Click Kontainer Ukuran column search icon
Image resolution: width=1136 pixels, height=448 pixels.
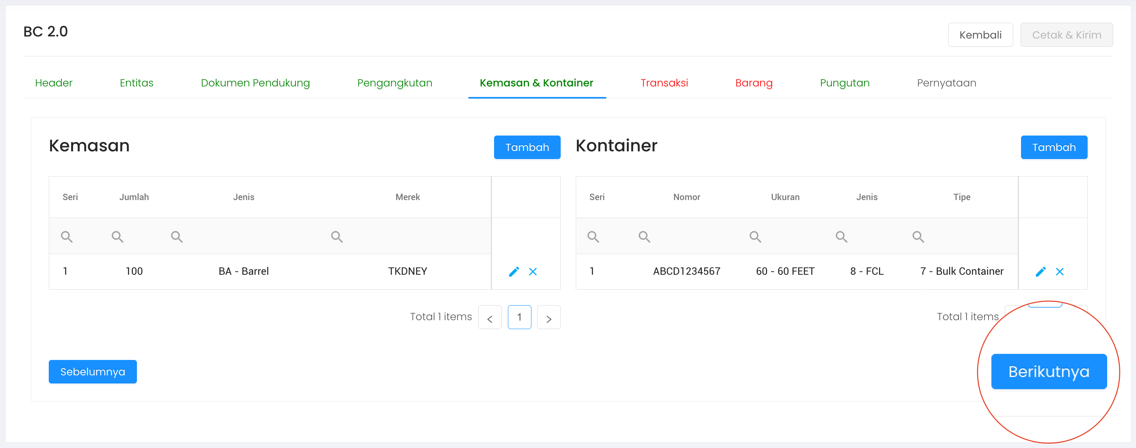point(755,237)
